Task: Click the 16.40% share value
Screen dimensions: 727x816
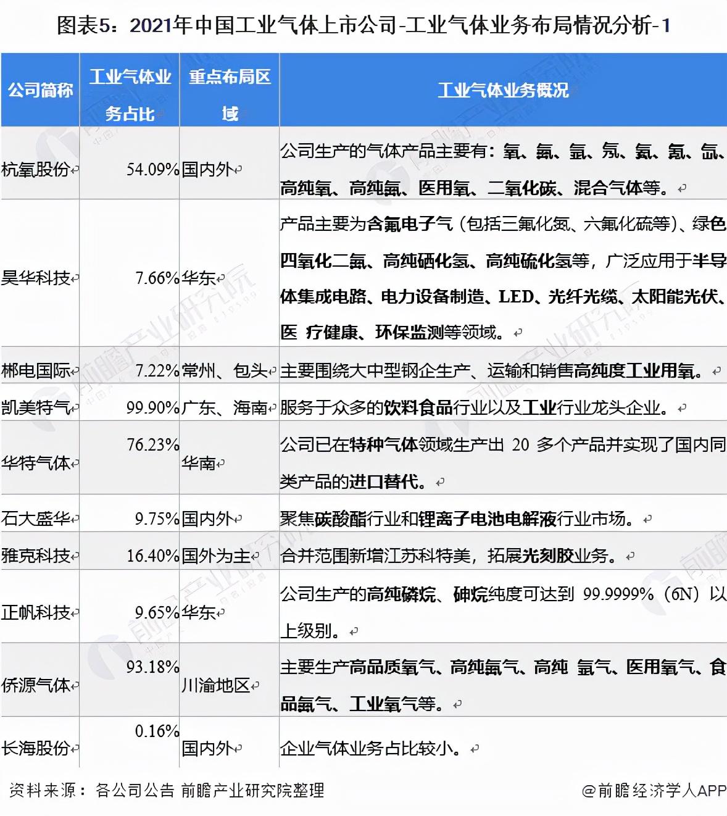Action: (152, 556)
